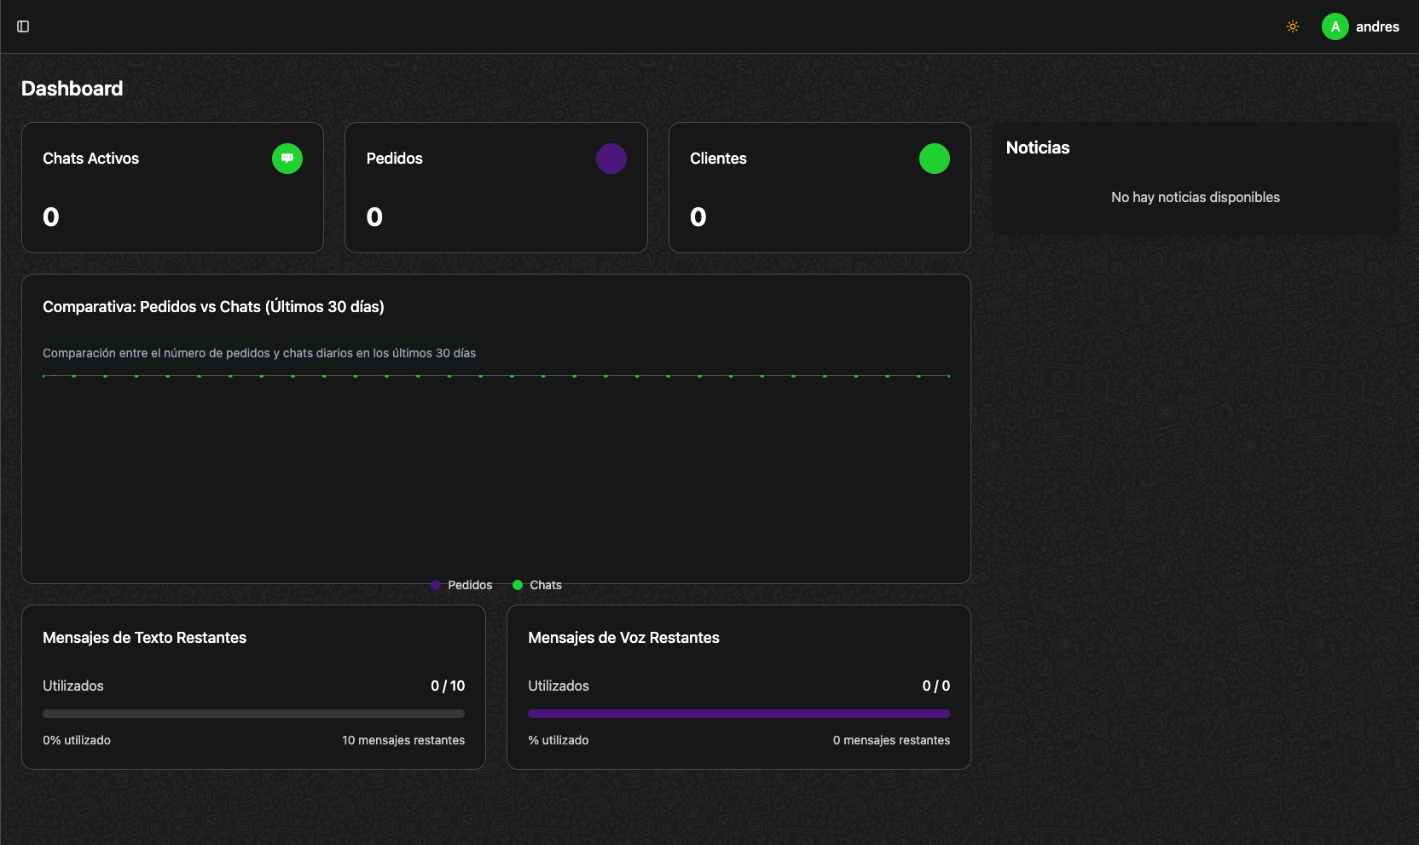Toggle Pedidos series in chart legend
Image resolution: width=1419 pixels, height=845 pixels.
tap(461, 585)
